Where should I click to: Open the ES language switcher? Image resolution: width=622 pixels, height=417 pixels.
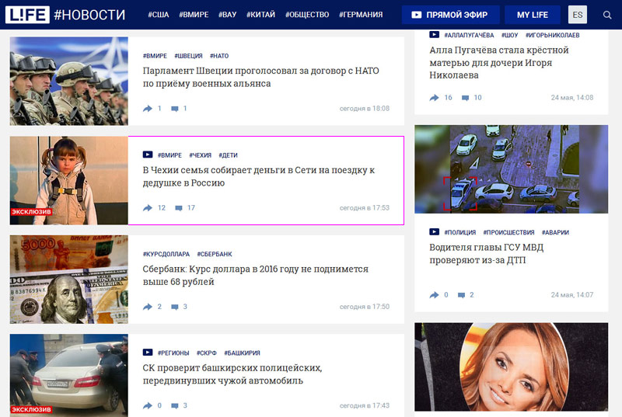pos(578,15)
